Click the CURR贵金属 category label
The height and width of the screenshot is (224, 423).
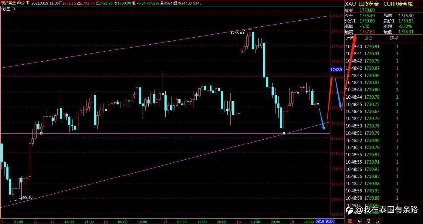tap(398, 4)
